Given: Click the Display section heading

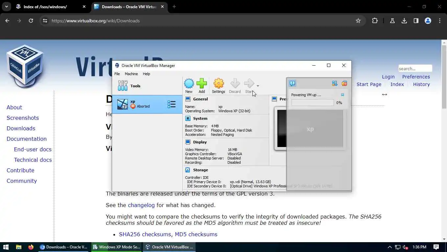Looking at the screenshot, I should [200, 142].
